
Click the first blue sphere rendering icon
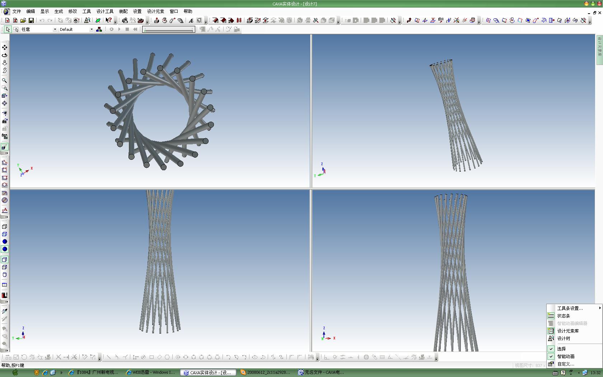tap(5, 242)
